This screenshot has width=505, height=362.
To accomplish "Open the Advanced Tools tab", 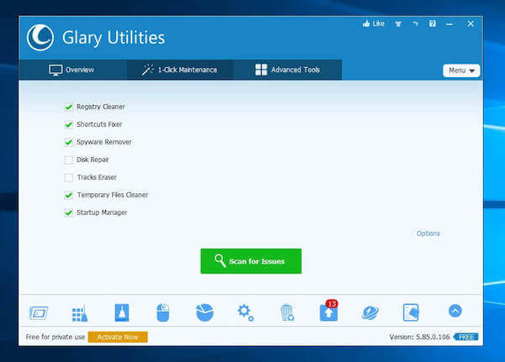I will click(287, 70).
